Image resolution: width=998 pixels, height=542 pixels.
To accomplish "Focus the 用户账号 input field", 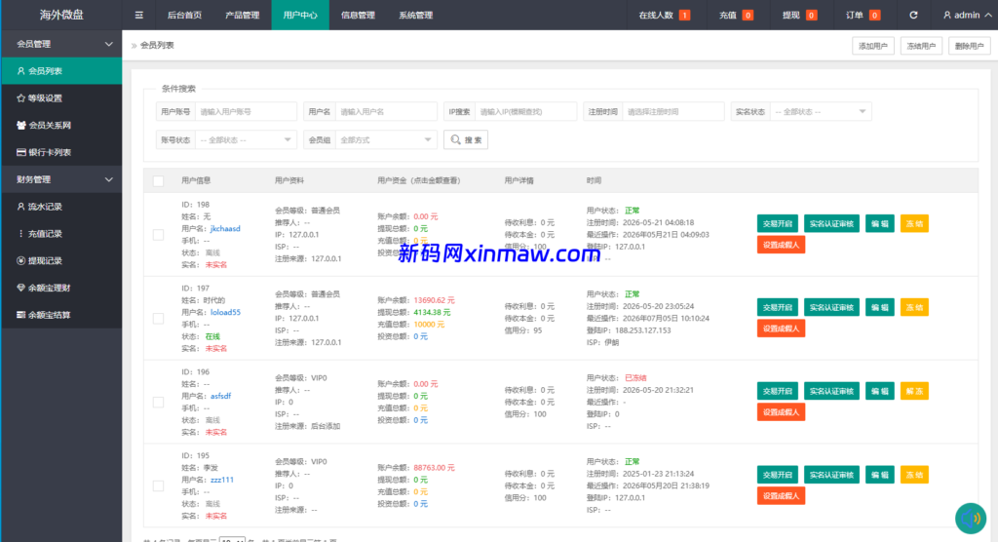I will point(246,111).
